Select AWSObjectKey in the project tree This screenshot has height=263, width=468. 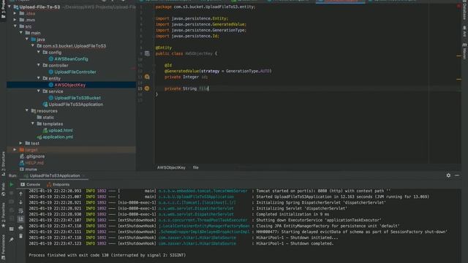point(70,85)
